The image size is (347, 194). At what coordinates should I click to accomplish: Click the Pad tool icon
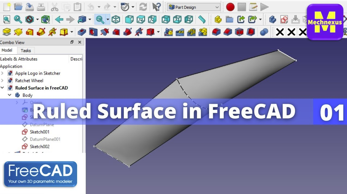click(x=7, y=32)
